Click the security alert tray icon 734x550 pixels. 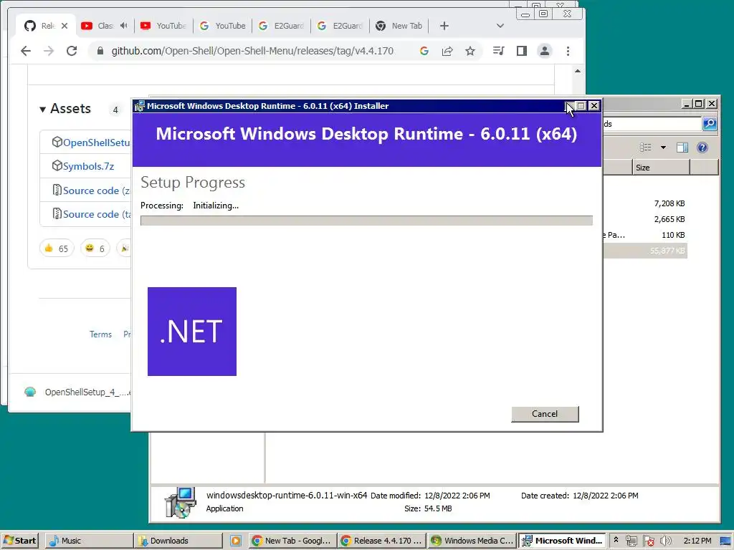tap(648, 541)
